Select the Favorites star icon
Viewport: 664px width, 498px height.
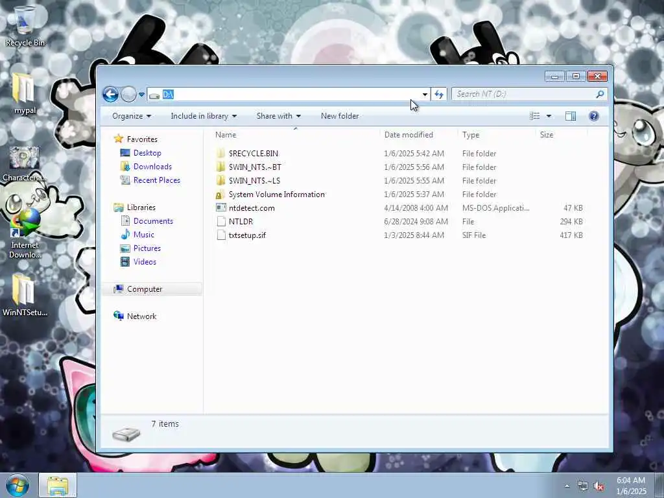pyautogui.click(x=119, y=139)
